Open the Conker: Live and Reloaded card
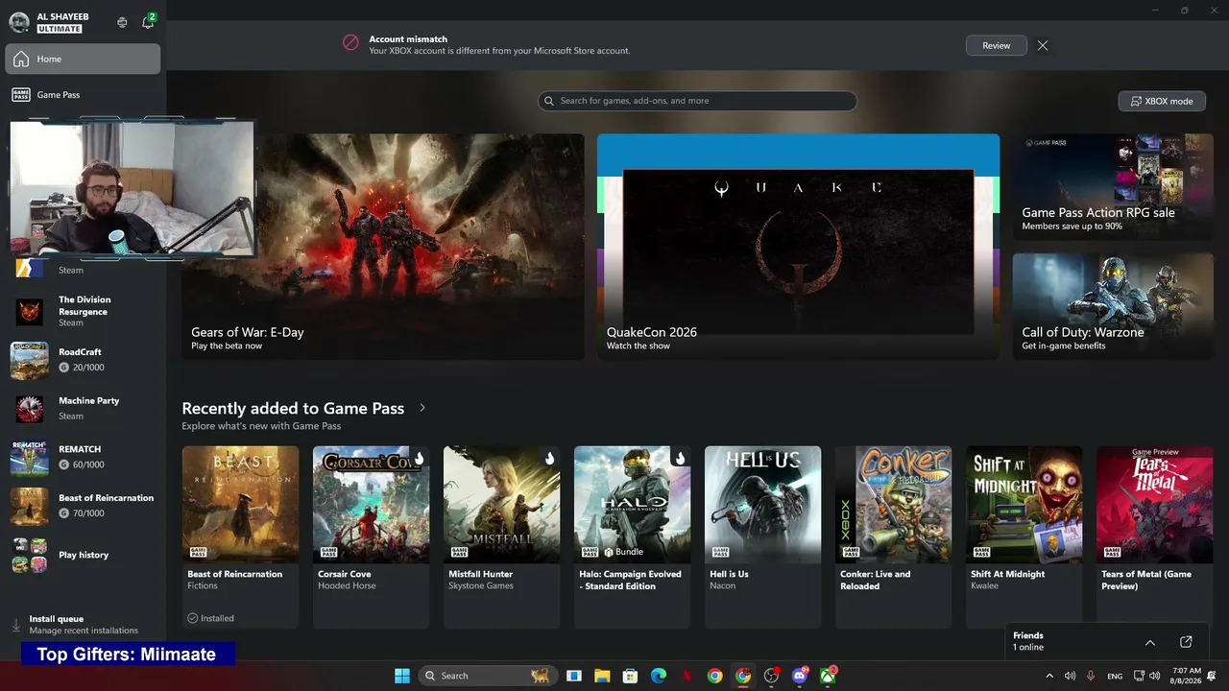Screen dimensions: 1229x691 point(893,536)
